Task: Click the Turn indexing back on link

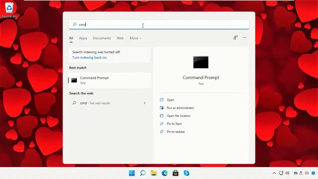Action: tap(89, 58)
